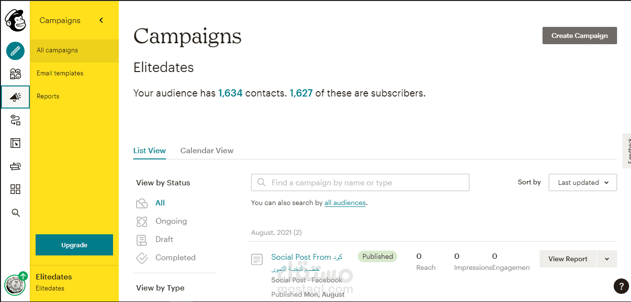The width and height of the screenshot is (631, 302).
Task: Click the Create Campaign button
Action: coord(580,36)
